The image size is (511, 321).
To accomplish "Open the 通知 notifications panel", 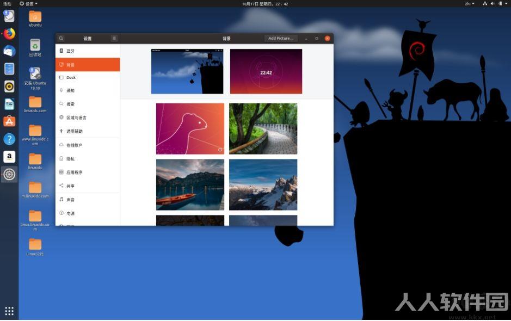I will tap(88, 91).
